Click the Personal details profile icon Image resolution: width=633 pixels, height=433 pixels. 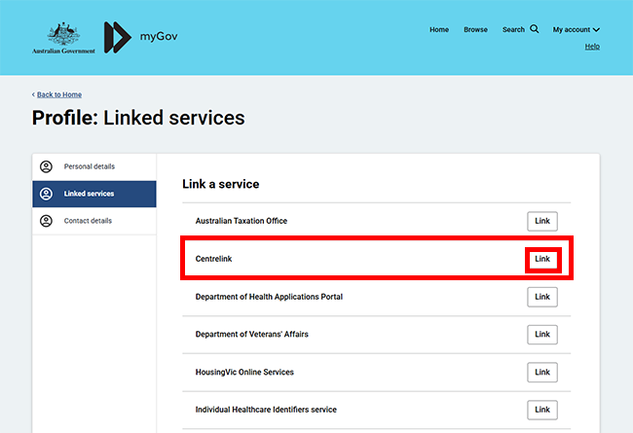click(46, 166)
